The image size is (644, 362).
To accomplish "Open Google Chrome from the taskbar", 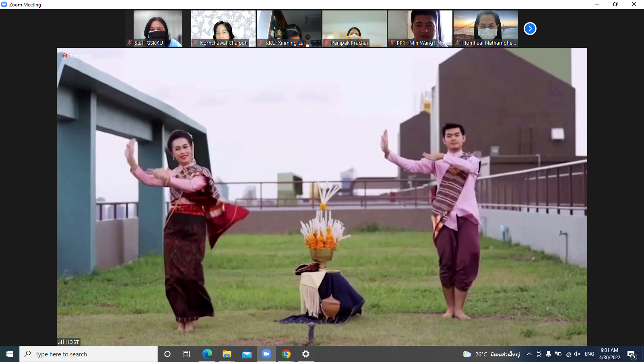I will (x=286, y=354).
